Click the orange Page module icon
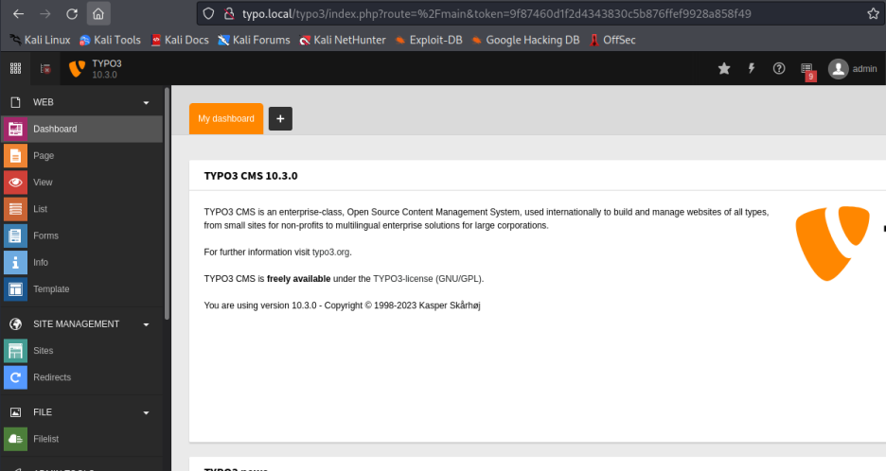 15,155
